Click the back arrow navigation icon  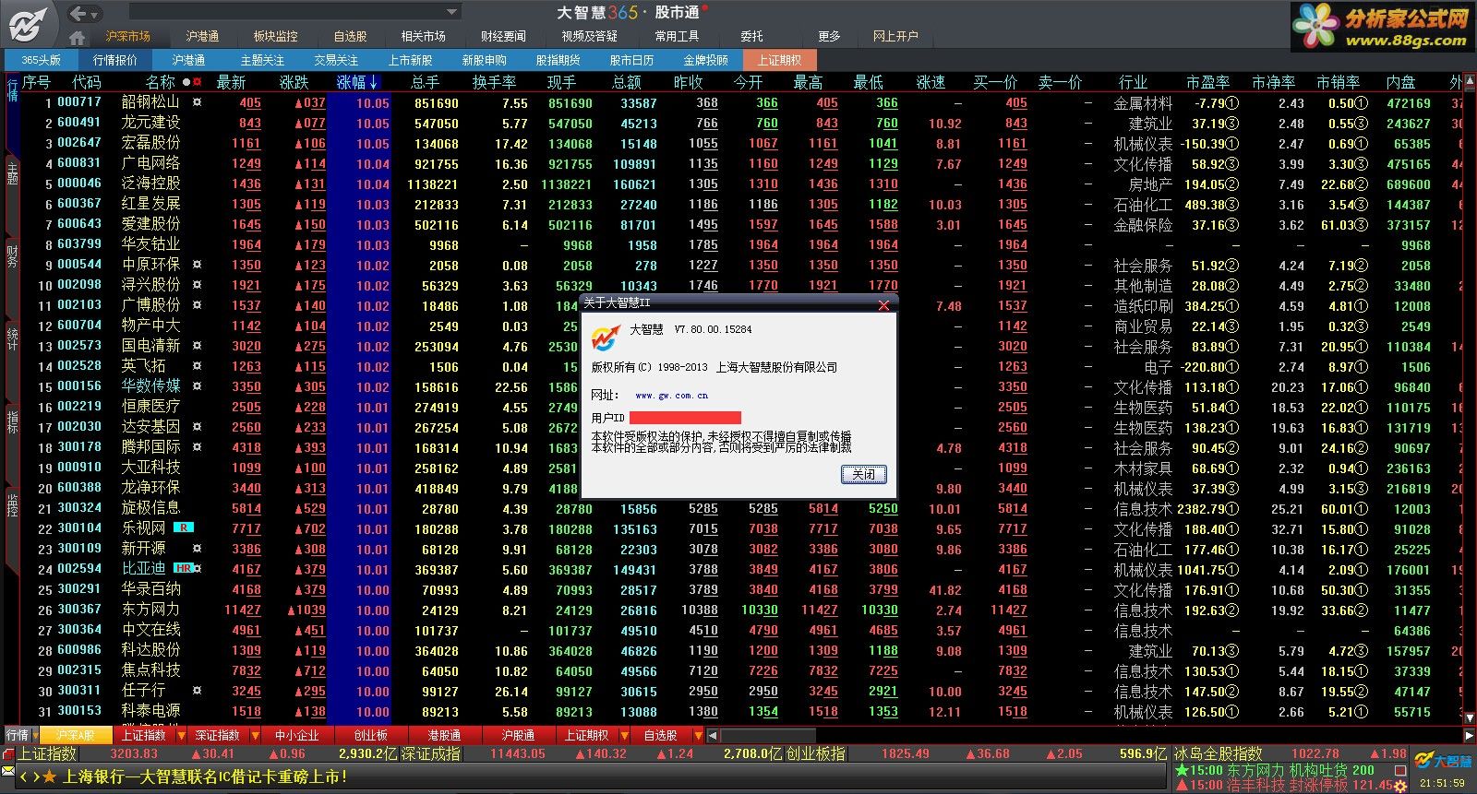(78, 13)
